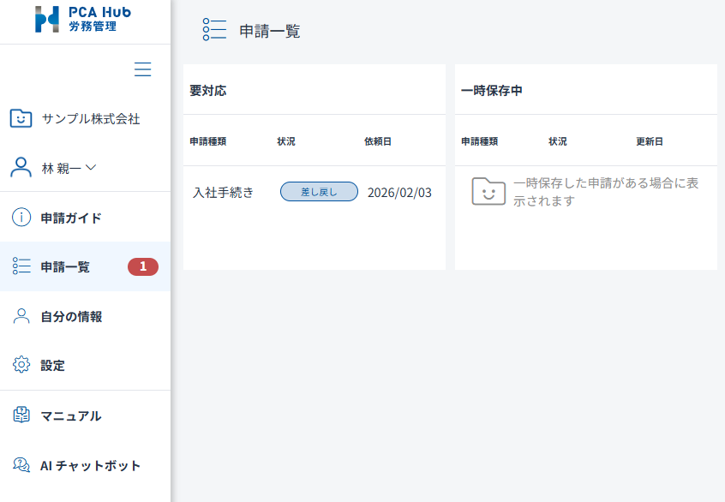This screenshot has height=502, width=725.
Task: Click the 設定 gear icon
Action: tap(21, 365)
